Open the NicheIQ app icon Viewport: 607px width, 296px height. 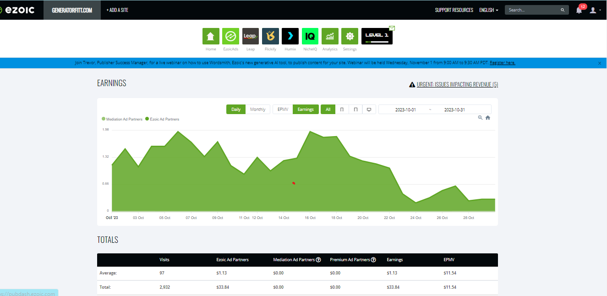[x=310, y=36]
